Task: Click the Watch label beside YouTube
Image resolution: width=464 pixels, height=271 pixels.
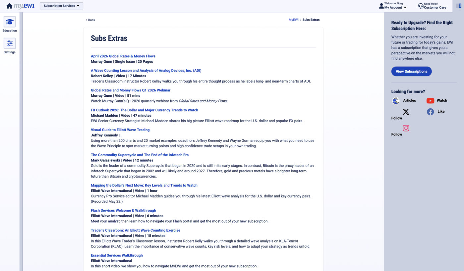Action: [442, 101]
